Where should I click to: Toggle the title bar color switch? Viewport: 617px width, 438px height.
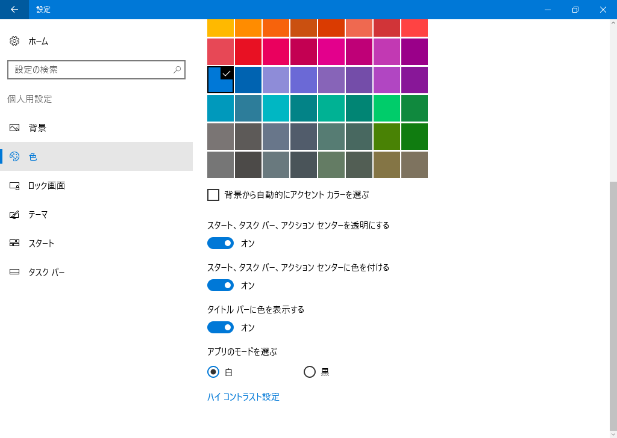(221, 327)
